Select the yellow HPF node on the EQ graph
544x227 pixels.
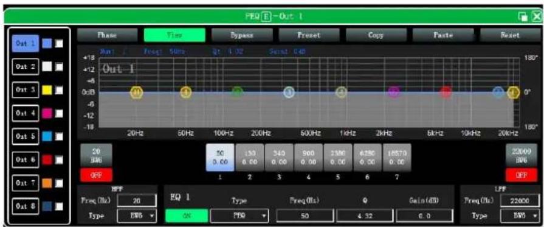137,92
